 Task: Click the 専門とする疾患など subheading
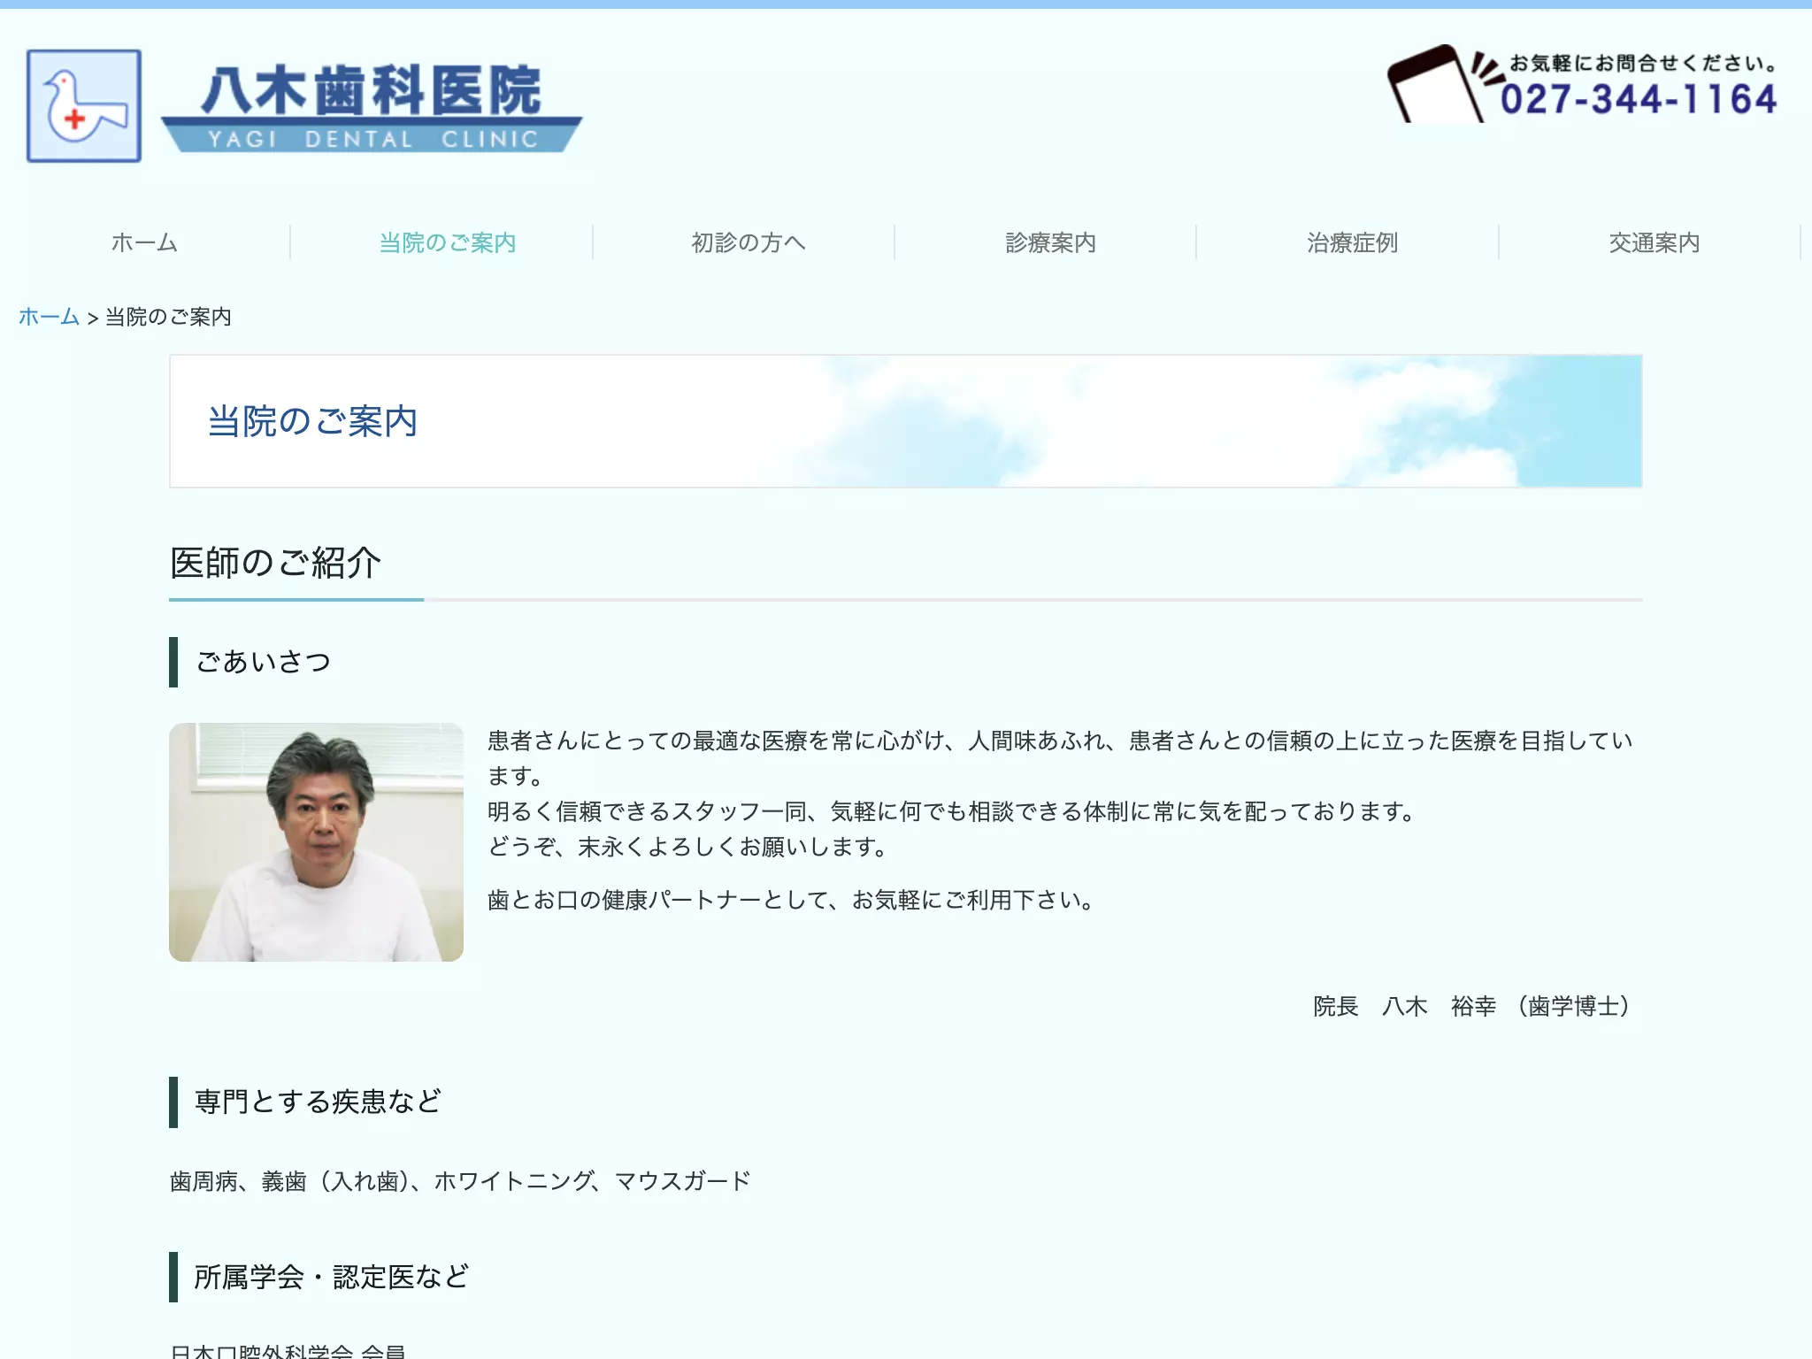click(318, 1102)
